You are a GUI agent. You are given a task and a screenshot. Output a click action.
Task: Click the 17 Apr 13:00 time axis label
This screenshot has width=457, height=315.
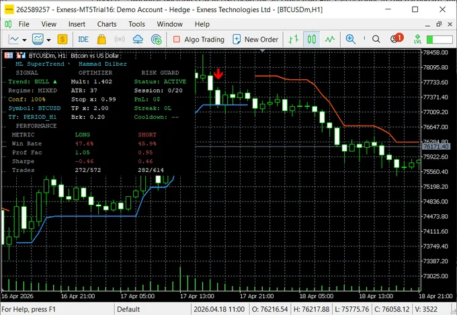coord(197,296)
